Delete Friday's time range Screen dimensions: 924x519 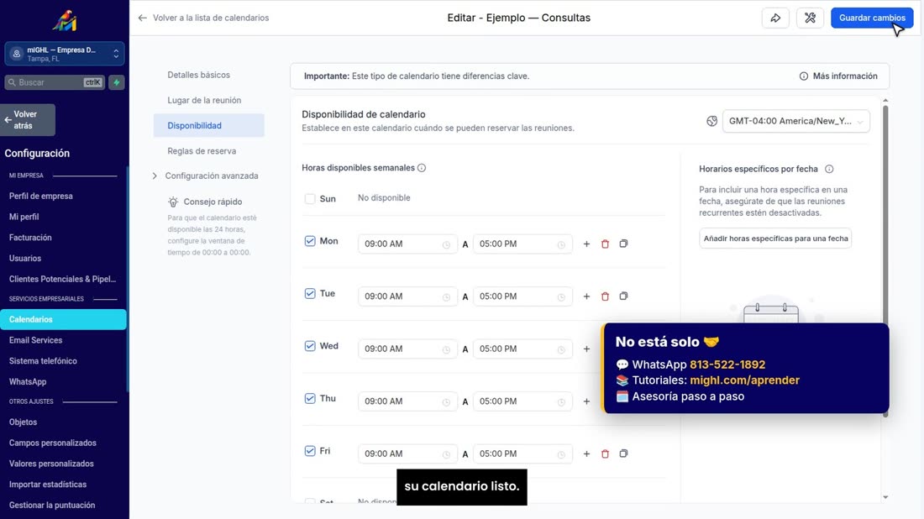(605, 453)
